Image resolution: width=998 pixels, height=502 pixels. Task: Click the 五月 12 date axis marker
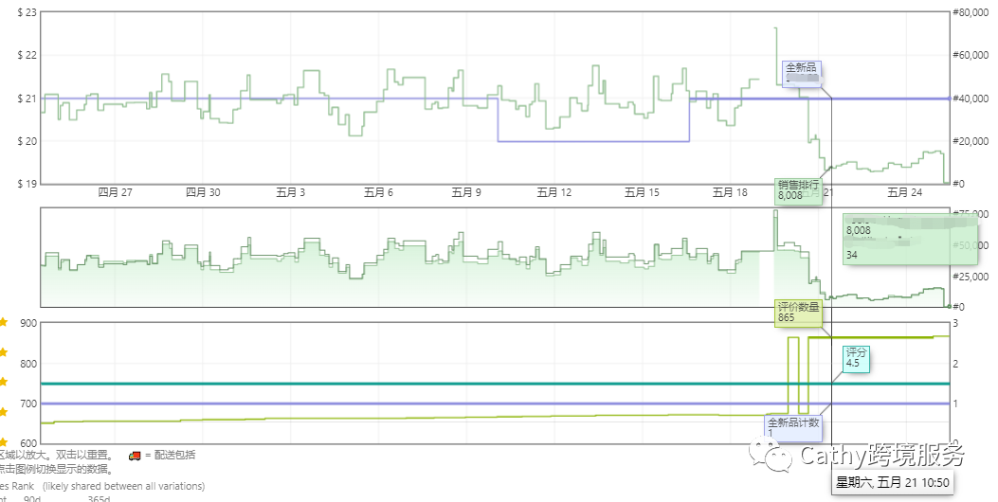coord(554,192)
